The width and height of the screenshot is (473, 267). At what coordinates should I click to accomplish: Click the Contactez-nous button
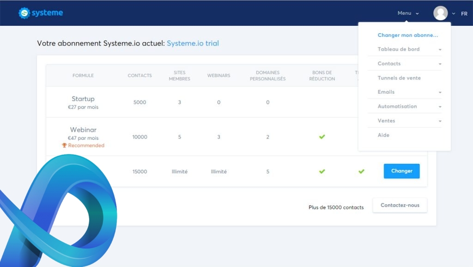click(x=400, y=205)
